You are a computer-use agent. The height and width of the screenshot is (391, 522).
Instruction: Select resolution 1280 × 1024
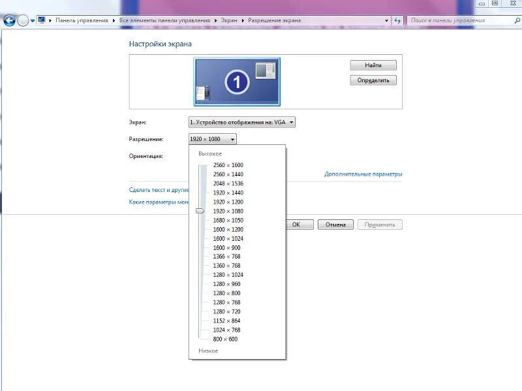coord(228,275)
